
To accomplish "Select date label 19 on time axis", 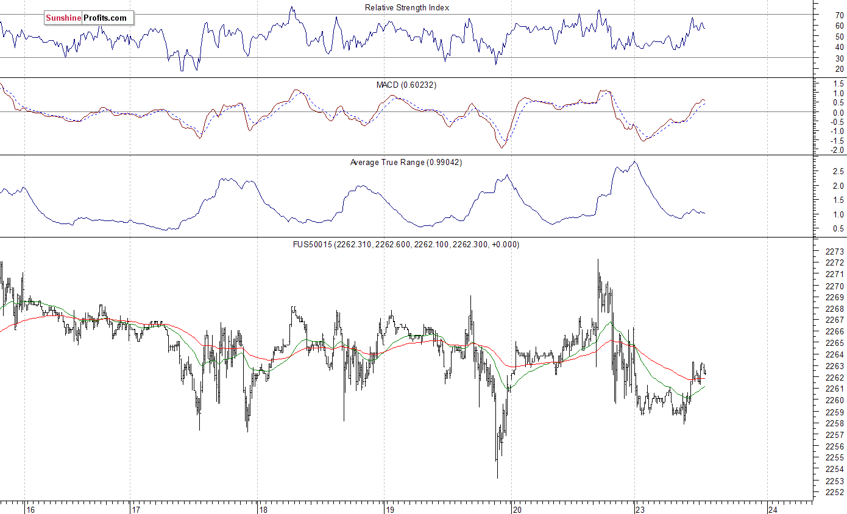I will click(391, 509).
